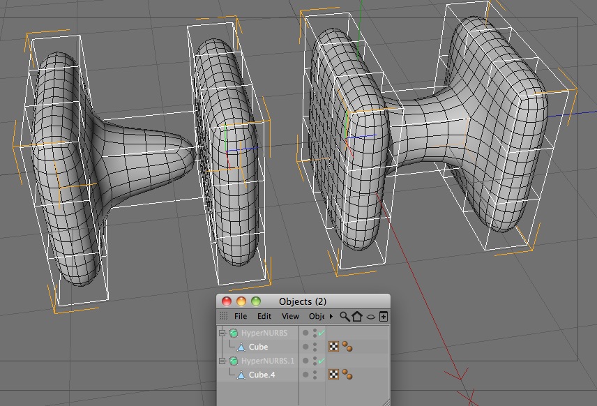
Task: Select the orange Phong tag on Cube
Action: 347,346
